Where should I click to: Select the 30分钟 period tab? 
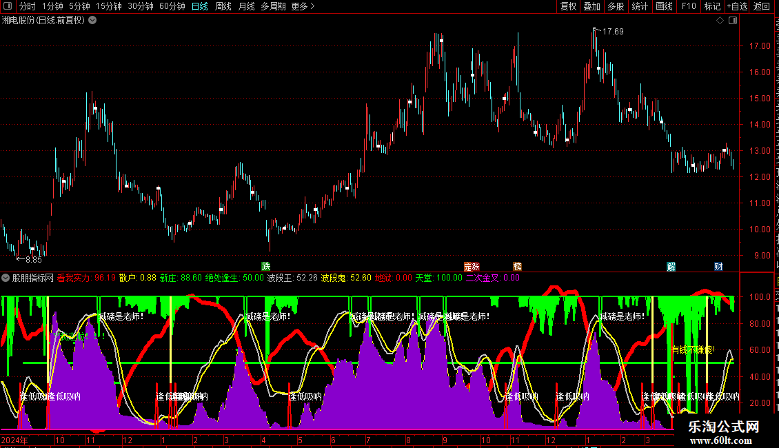coord(140,6)
